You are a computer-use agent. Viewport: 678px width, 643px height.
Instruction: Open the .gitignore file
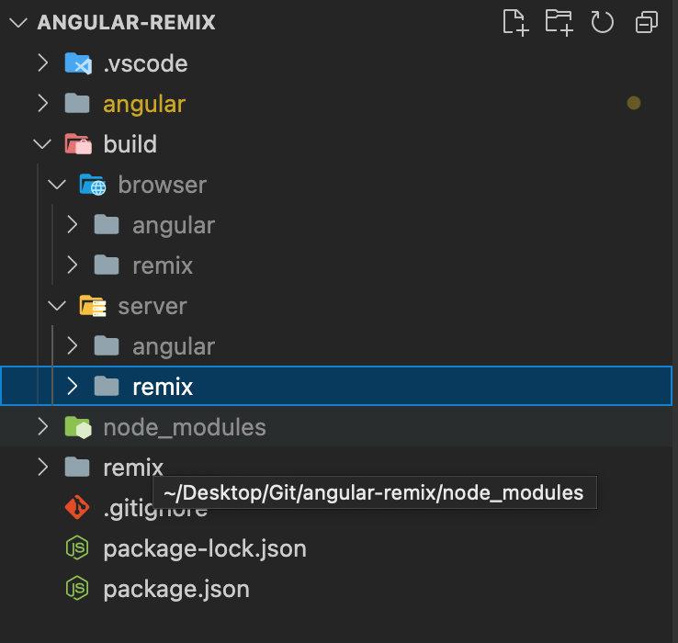(x=155, y=509)
